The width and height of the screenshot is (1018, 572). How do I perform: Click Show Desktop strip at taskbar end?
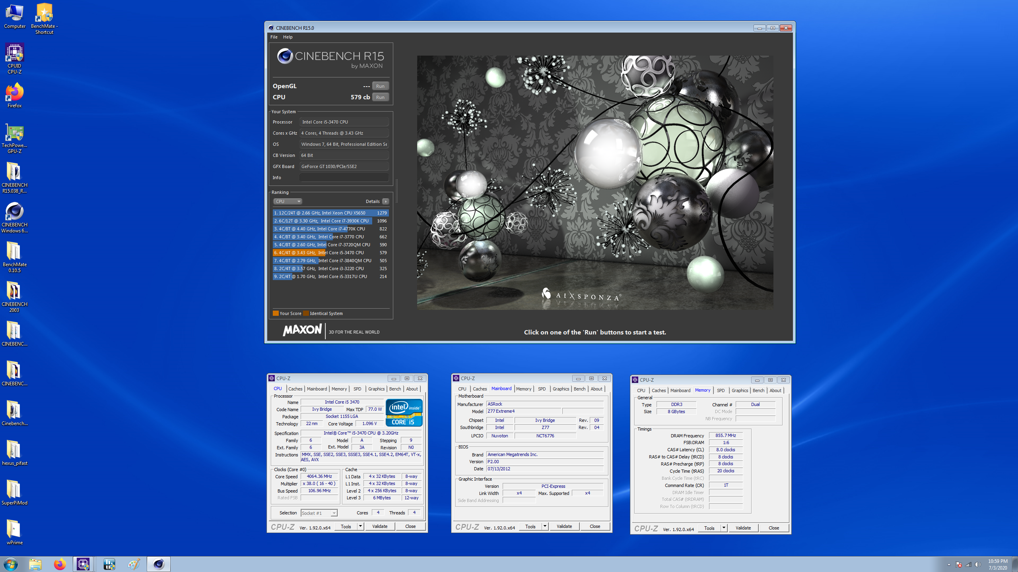(1015, 564)
